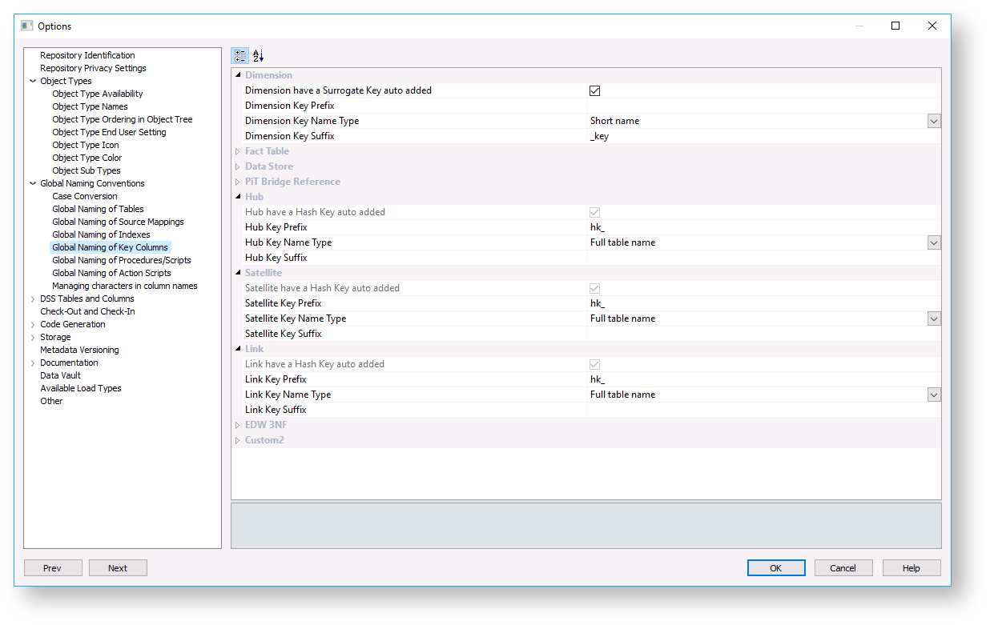Image resolution: width=990 pixels, height=625 pixels.
Task: Maximize the Options window
Action: click(895, 26)
